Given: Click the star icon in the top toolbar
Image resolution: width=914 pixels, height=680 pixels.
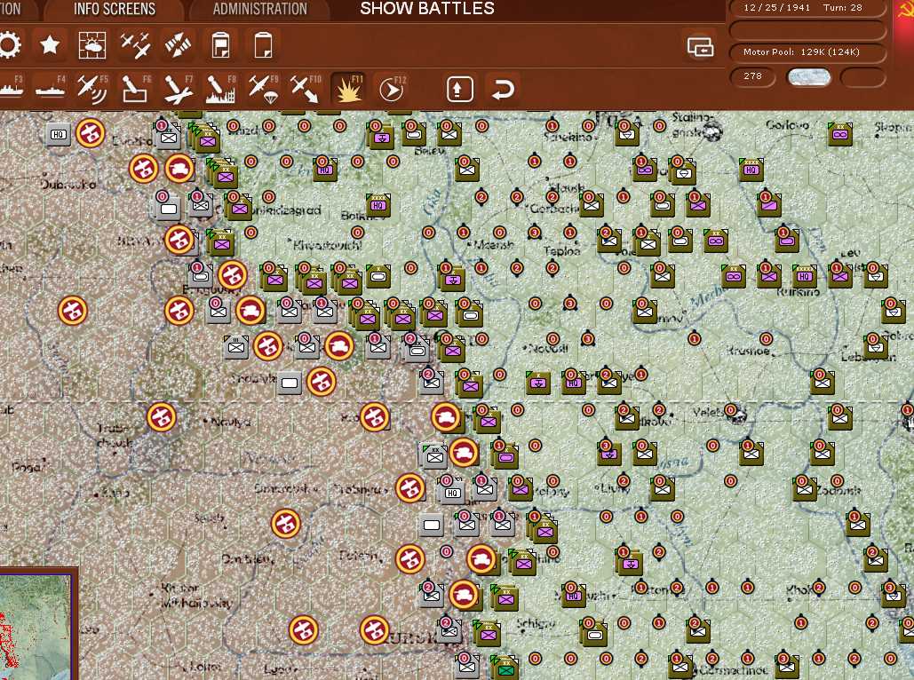Looking at the screenshot, I should click(50, 45).
